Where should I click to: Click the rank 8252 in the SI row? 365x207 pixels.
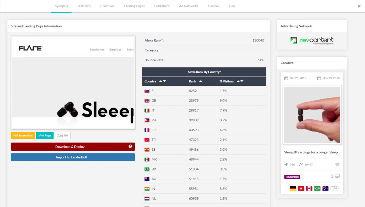pyautogui.click(x=193, y=91)
